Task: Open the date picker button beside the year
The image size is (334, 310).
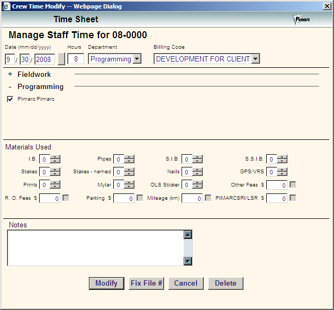Action: (x=61, y=59)
